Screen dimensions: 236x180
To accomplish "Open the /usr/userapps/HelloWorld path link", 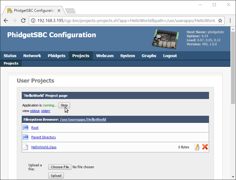I will [83, 119].
